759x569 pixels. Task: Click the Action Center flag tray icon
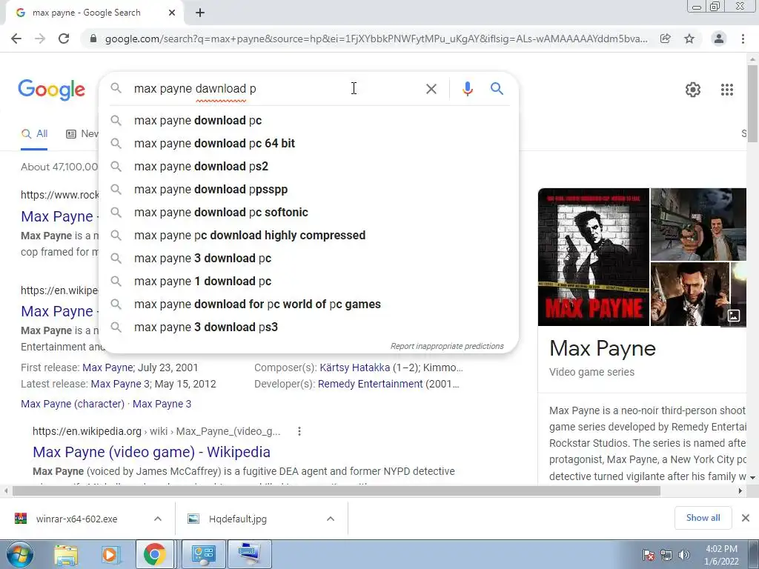tap(648, 555)
